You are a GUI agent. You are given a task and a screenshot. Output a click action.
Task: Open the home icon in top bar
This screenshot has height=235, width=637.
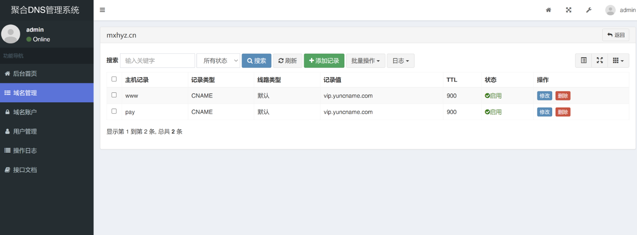pyautogui.click(x=548, y=10)
